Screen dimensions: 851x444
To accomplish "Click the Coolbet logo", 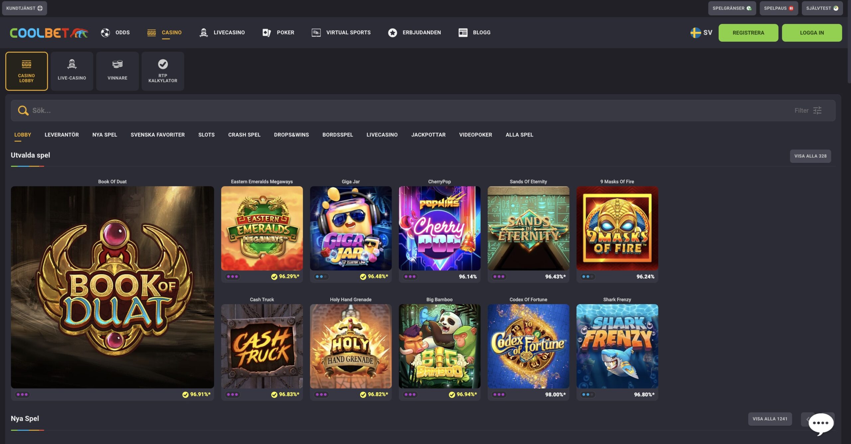I will pos(49,33).
